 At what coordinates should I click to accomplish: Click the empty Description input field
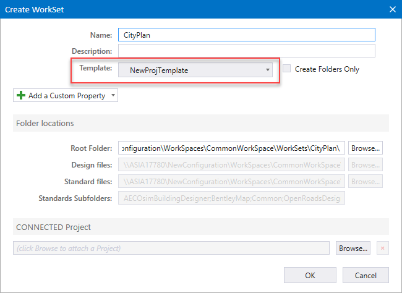click(x=247, y=51)
